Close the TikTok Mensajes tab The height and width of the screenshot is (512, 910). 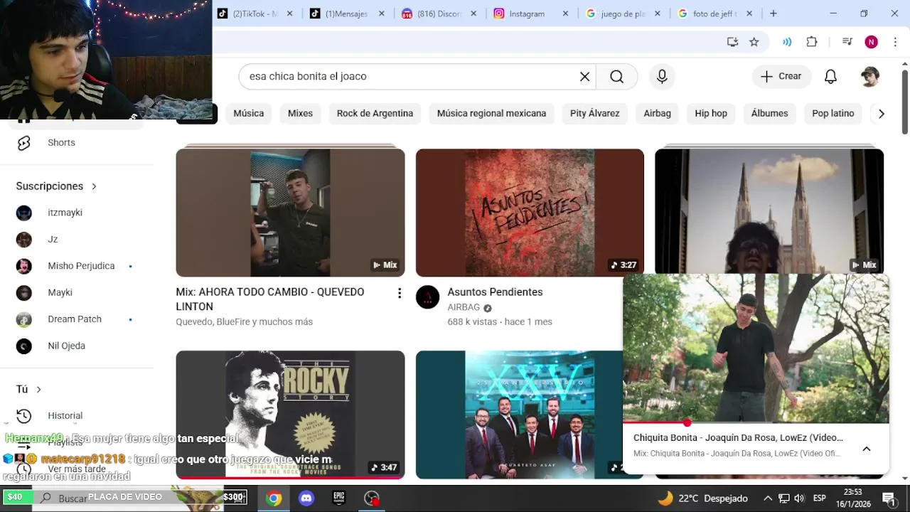pos(382,14)
